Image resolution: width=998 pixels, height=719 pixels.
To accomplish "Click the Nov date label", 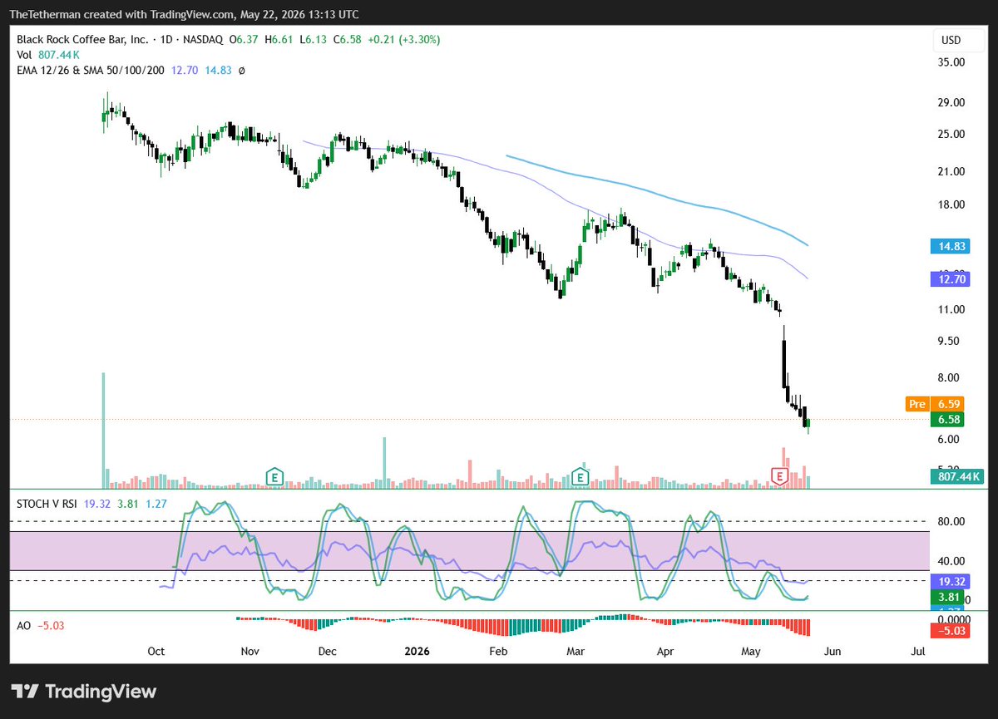I will (x=249, y=652).
